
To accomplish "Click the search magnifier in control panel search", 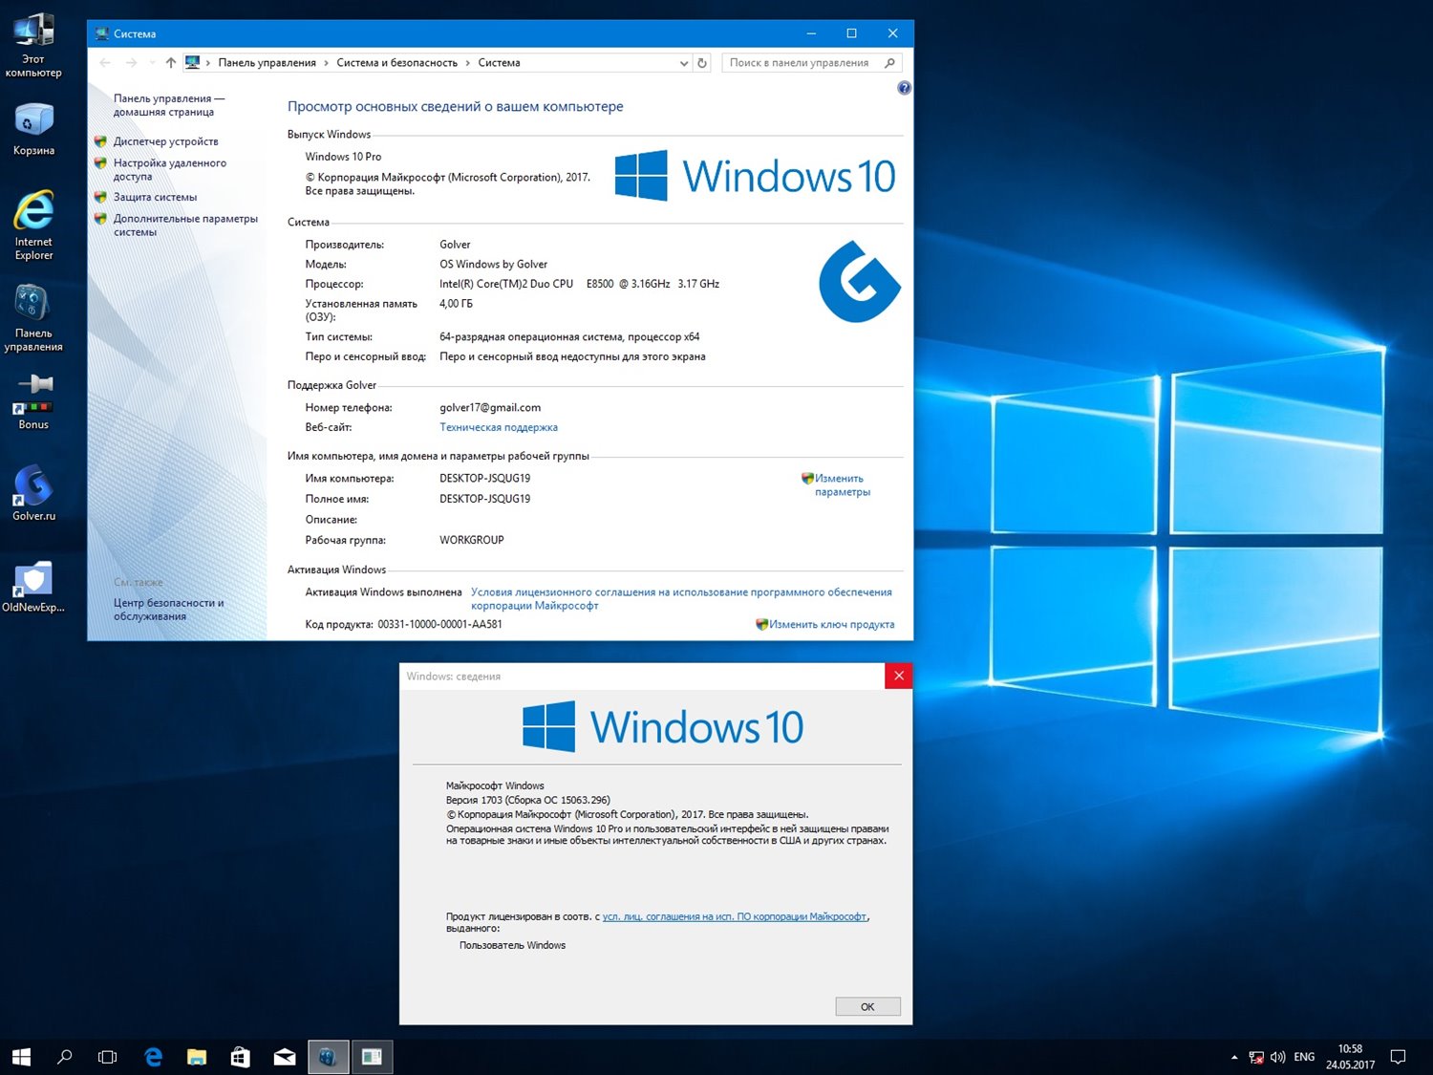I will pyautogui.click(x=890, y=63).
